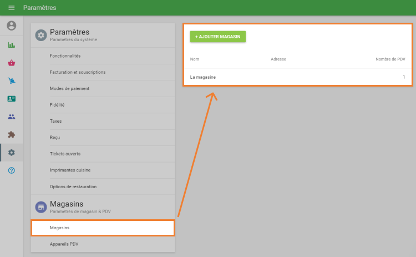The image size is (416, 257).
Task: Open Appareils PDV under Magasins
Action: [x=64, y=244]
